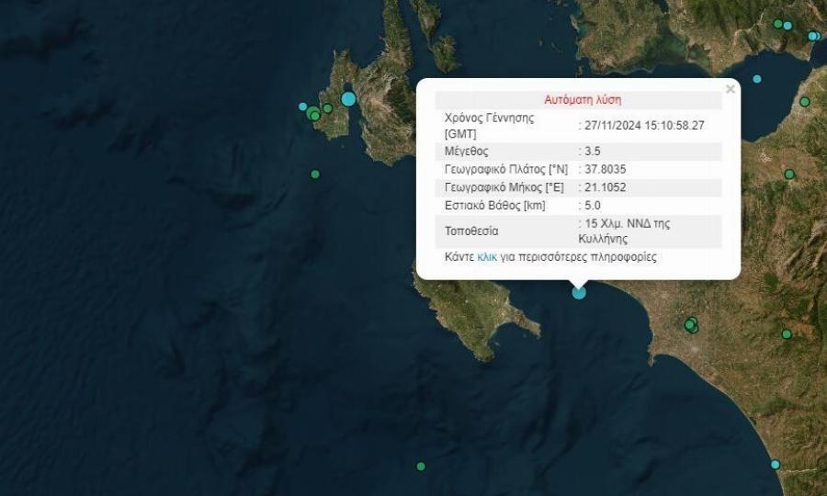Click the green marker on the gulf's eastern shore

click(x=805, y=102)
